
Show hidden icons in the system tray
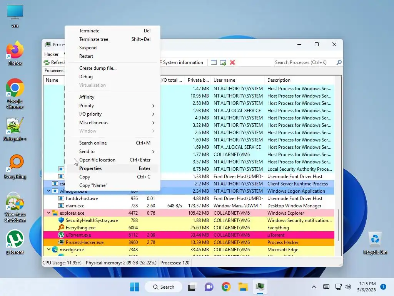[314, 287]
